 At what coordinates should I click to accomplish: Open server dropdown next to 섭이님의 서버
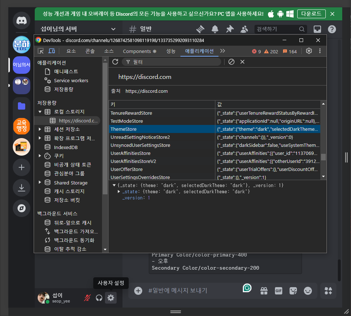pyautogui.click(x=113, y=29)
